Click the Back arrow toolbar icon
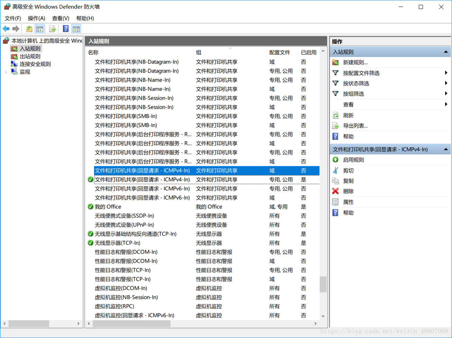Image resolution: width=452 pixels, height=338 pixels. pyautogui.click(x=6, y=29)
